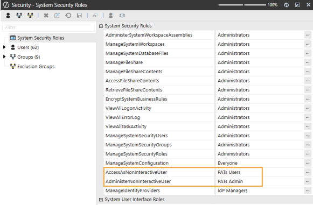The height and width of the screenshot is (205, 313).
Task: Click the AdministerSystemWorkspaceAssemblies role name
Action: tap(149, 35)
